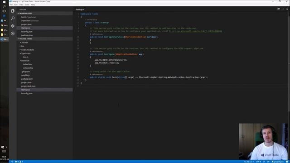290x163 pixels.
Task: Change line endings via LF status item
Action: (264, 162)
